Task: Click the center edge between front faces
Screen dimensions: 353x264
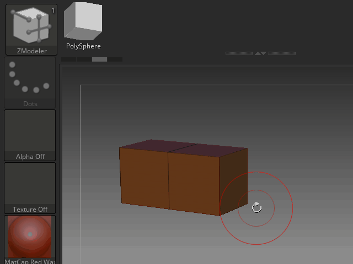Action: coord(168,180)
